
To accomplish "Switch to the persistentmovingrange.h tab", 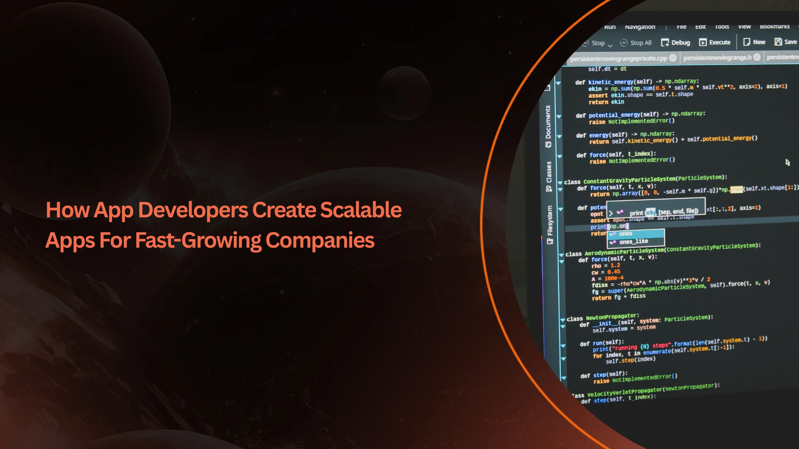I will coord(717,57).
